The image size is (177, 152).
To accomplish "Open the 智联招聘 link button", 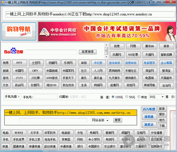I will [x=167, y=55].
